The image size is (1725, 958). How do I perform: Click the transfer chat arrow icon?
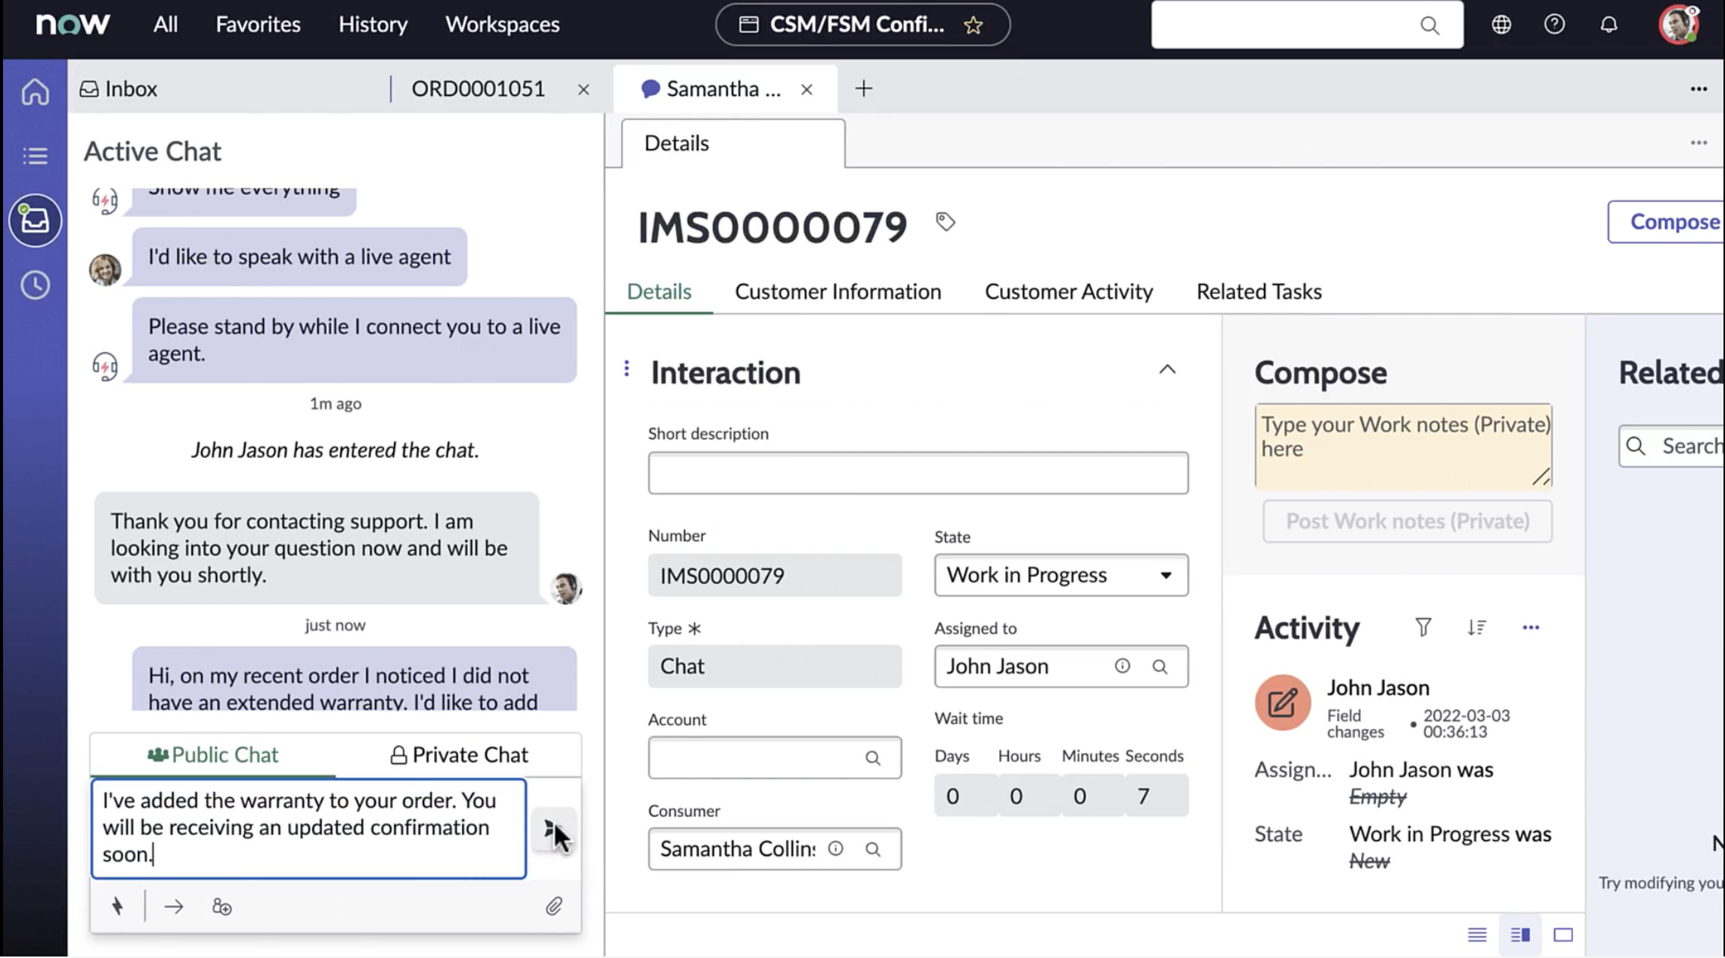(173, 906)
